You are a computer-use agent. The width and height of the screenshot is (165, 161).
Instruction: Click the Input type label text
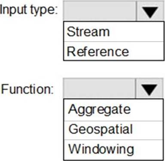(29, 11)
